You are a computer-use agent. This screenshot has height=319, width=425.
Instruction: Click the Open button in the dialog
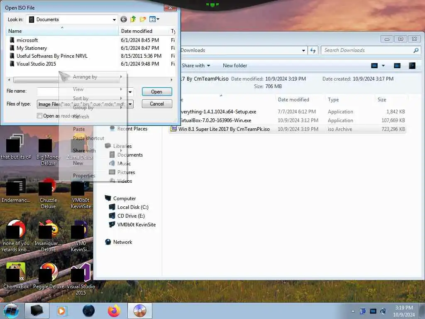click(157, 92)
